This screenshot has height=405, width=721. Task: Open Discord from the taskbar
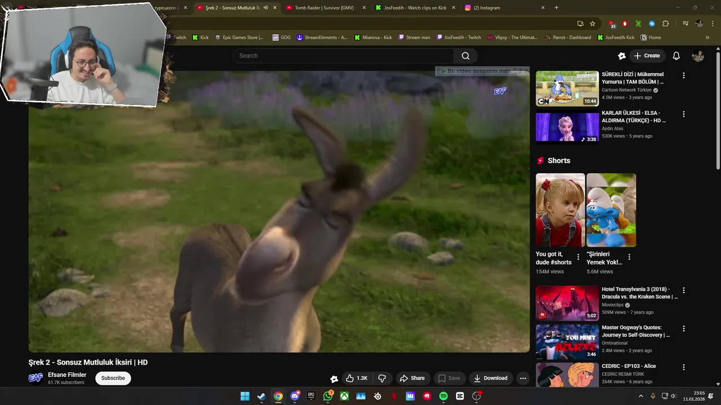coord(295,396)
